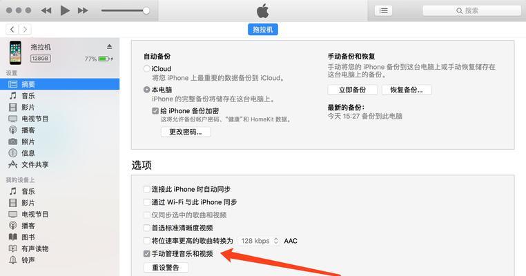Open the 128 kbps bitrate dropdown
Image resolution: width=526 pixels, height=276 pixels.
[x=259, y=241]
